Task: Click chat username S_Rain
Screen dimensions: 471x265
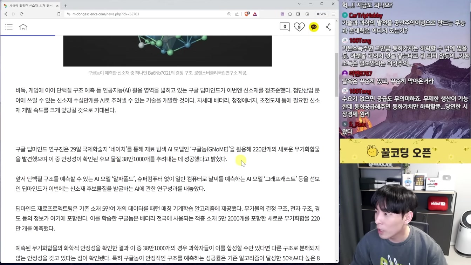Action: [x=357, y=124]
